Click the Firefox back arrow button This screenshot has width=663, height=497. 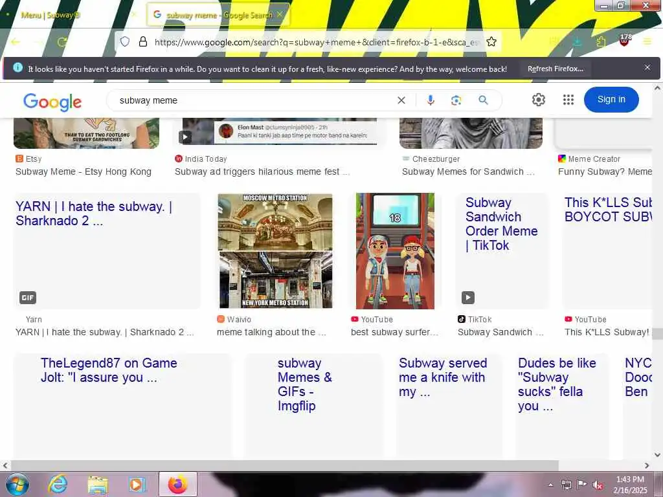(16, 42)
